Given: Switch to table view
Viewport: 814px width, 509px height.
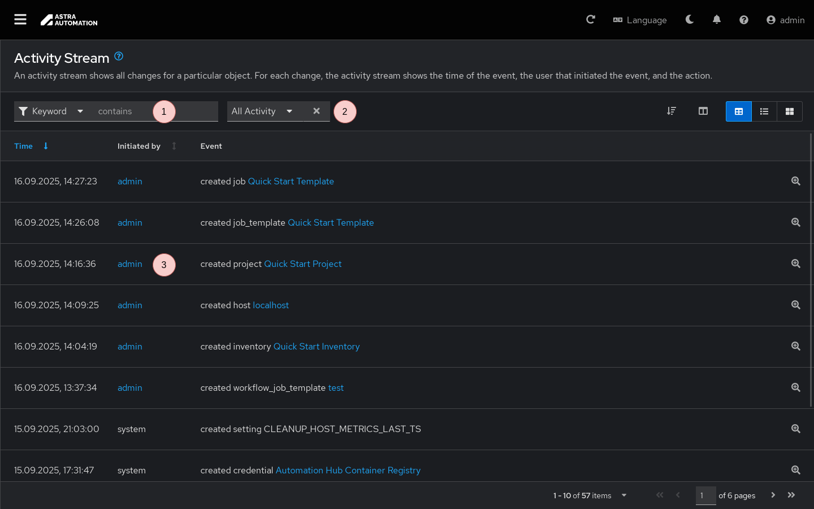Looking at the screenshot, I should tap(738, 111).
